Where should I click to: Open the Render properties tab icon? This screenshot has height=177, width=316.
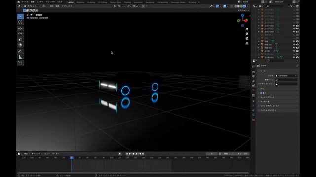253,72
